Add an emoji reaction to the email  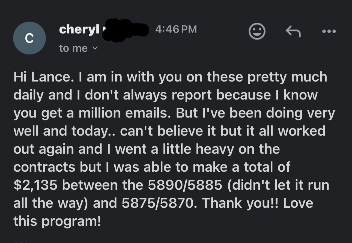tap(257, 32)
